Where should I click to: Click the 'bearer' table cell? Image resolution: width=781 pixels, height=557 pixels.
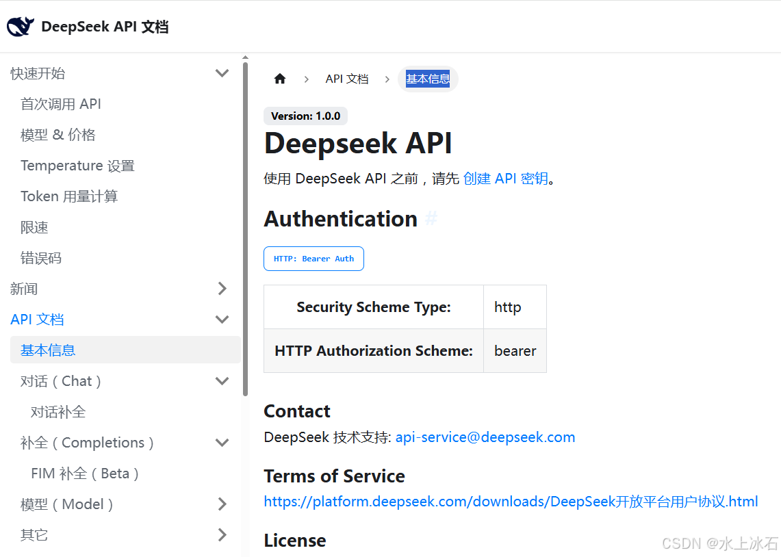(x=515, y=351)
